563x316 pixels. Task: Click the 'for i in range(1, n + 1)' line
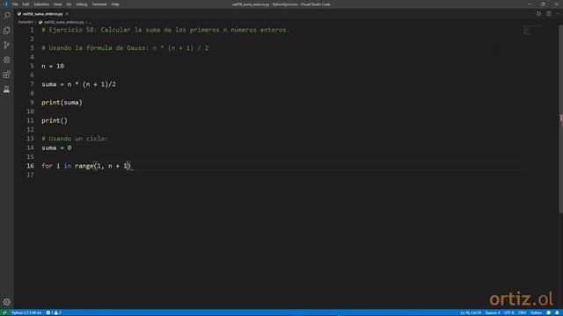[86, 166]
